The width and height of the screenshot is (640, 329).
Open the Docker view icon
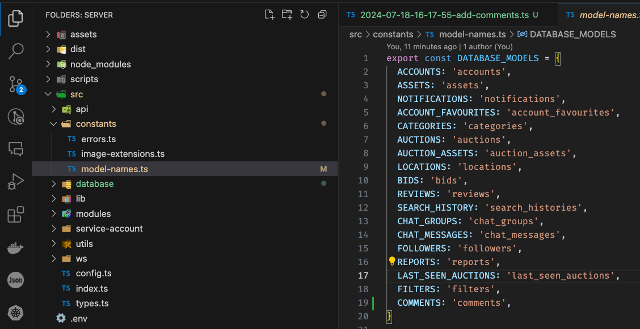(x=15, y=247)
